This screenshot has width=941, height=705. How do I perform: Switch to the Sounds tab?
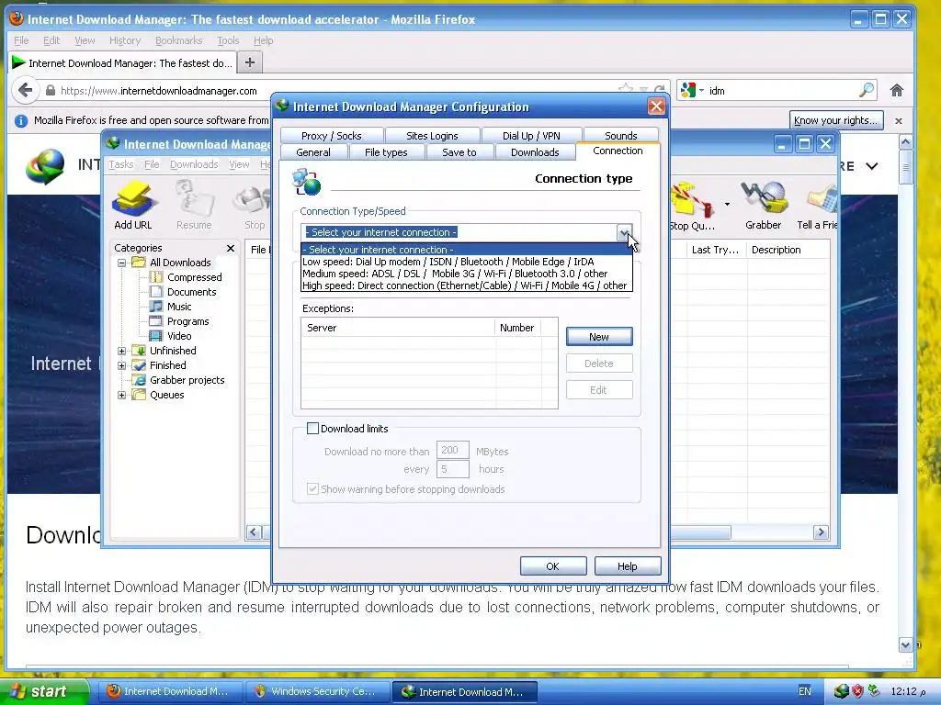[x=620, y=136]
